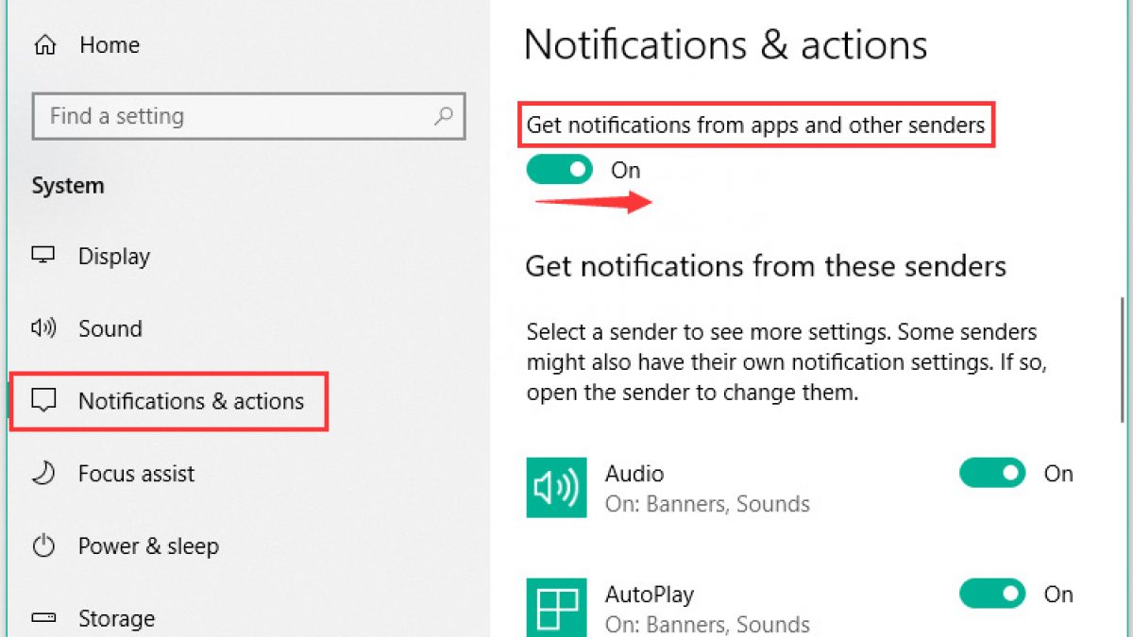Click the Notifications speech bubble icon
Screen dimensions: 1133x637
click(43, 401)
